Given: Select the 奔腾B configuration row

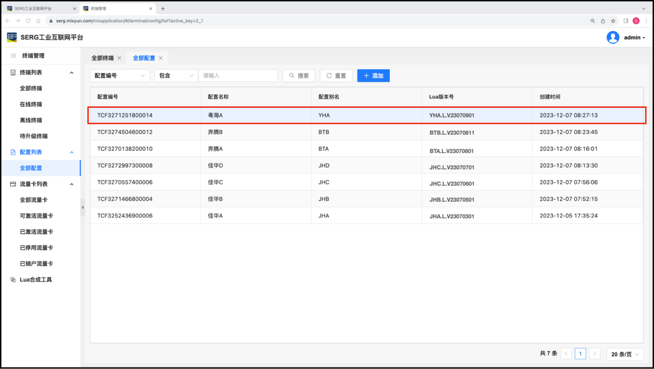Looking at the screenshot, I should (x=366, y=132).
